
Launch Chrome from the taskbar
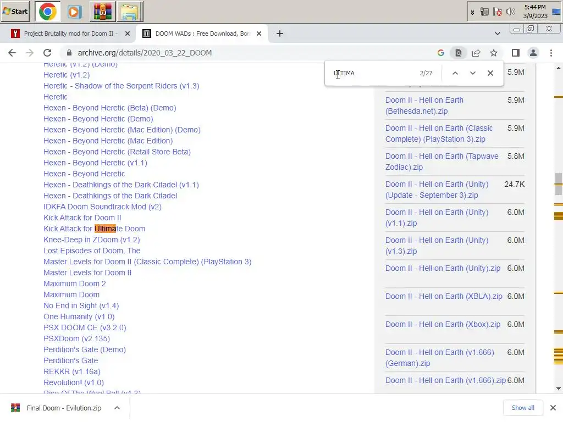tap(47, 12)
